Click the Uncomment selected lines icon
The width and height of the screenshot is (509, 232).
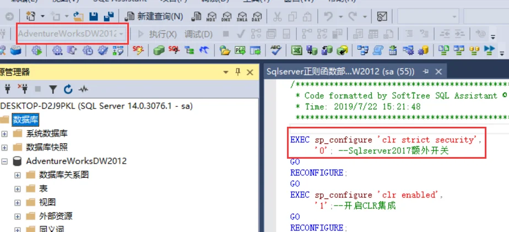[424, 34]
